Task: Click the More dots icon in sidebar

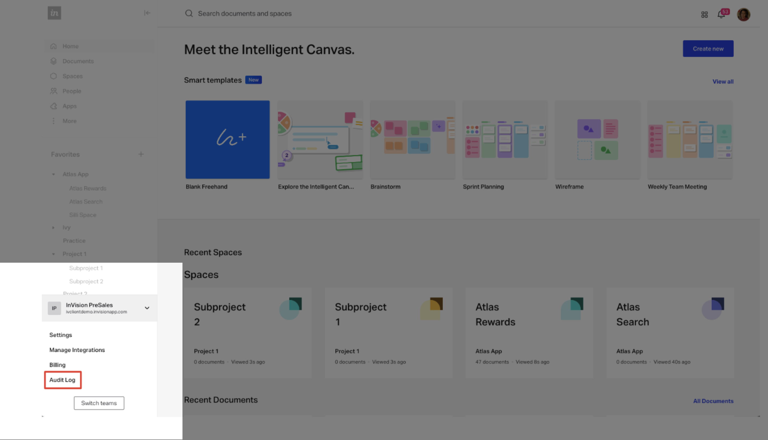Action: pyautogui.click(x=53, y=121)
